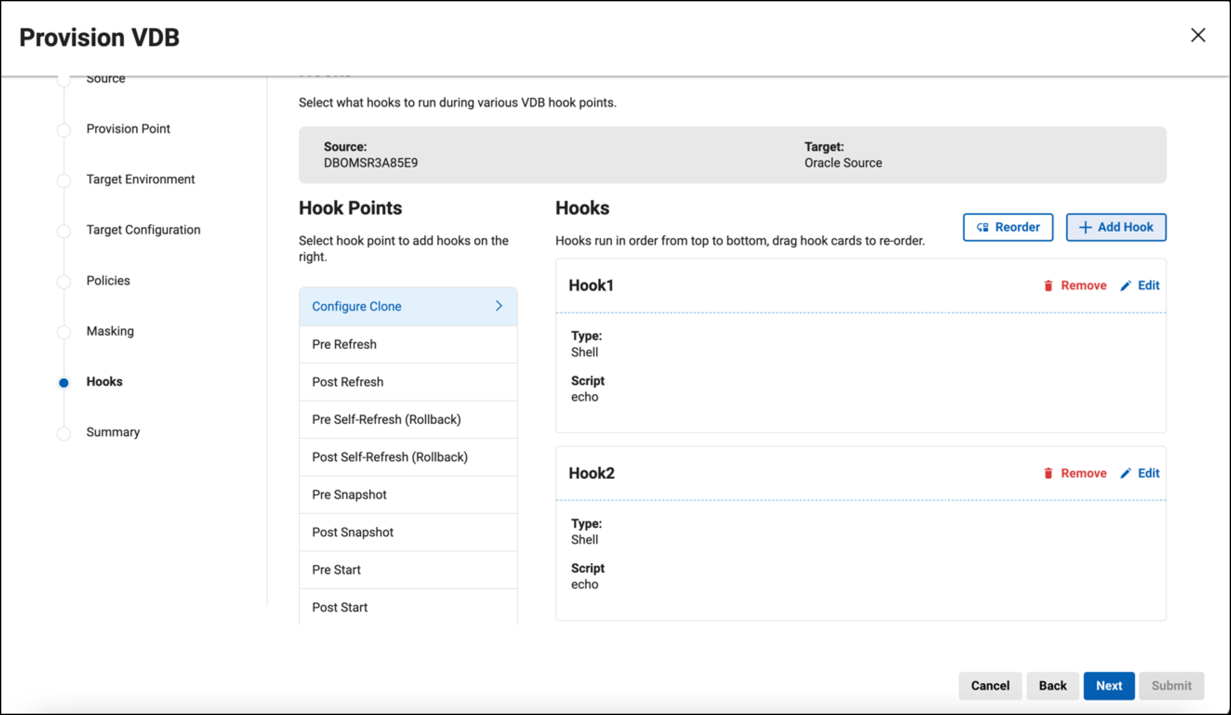Go to Target Configuration step
The height and width of the screenshot is (715, 1231).
point(143,230)
